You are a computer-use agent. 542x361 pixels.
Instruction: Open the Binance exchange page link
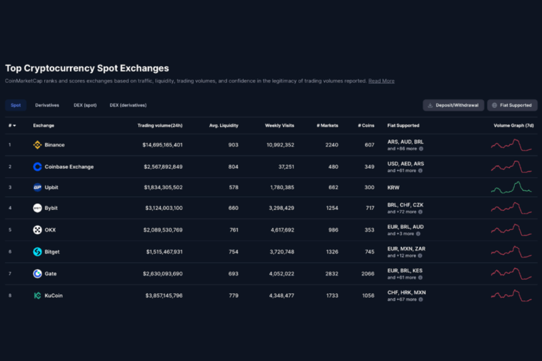point(55,145)
